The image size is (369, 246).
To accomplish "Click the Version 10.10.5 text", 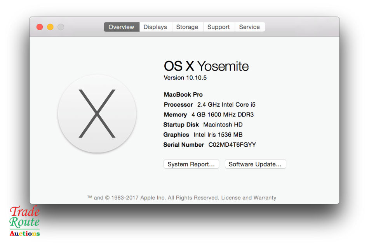I will point(185,78).
